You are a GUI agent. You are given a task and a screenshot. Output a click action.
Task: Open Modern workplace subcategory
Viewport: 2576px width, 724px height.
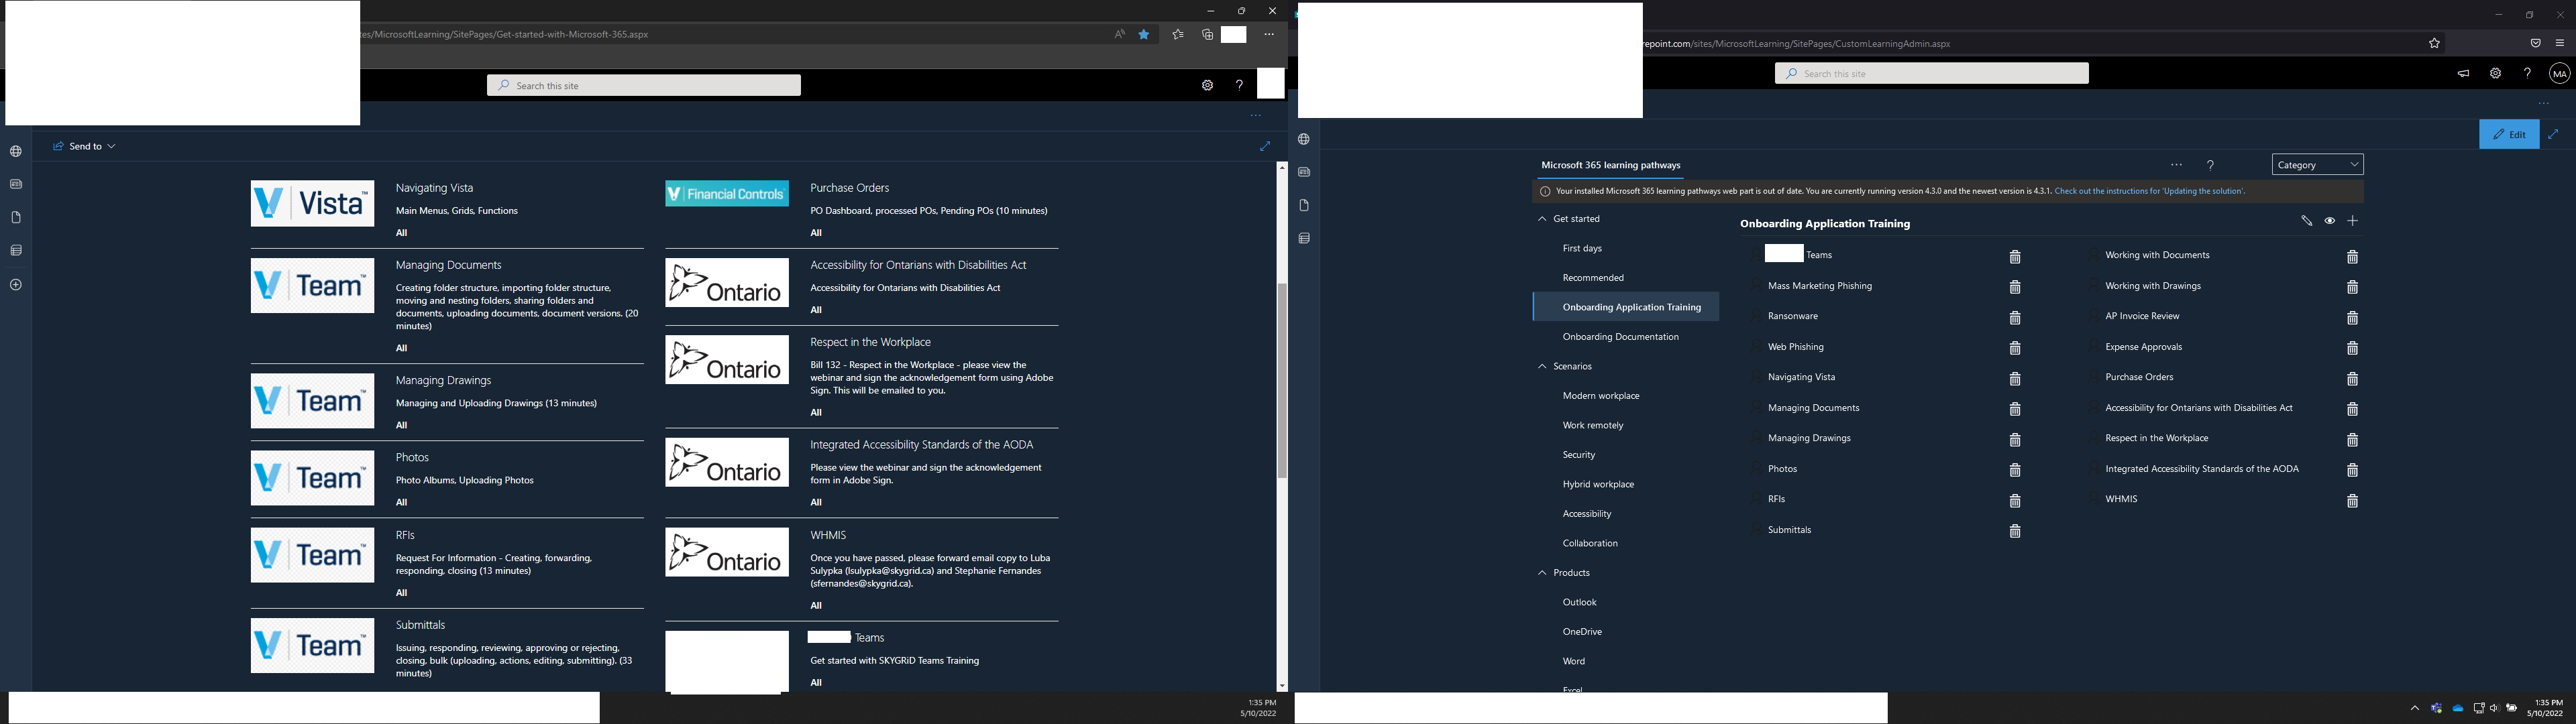(x=1601, y=396)
